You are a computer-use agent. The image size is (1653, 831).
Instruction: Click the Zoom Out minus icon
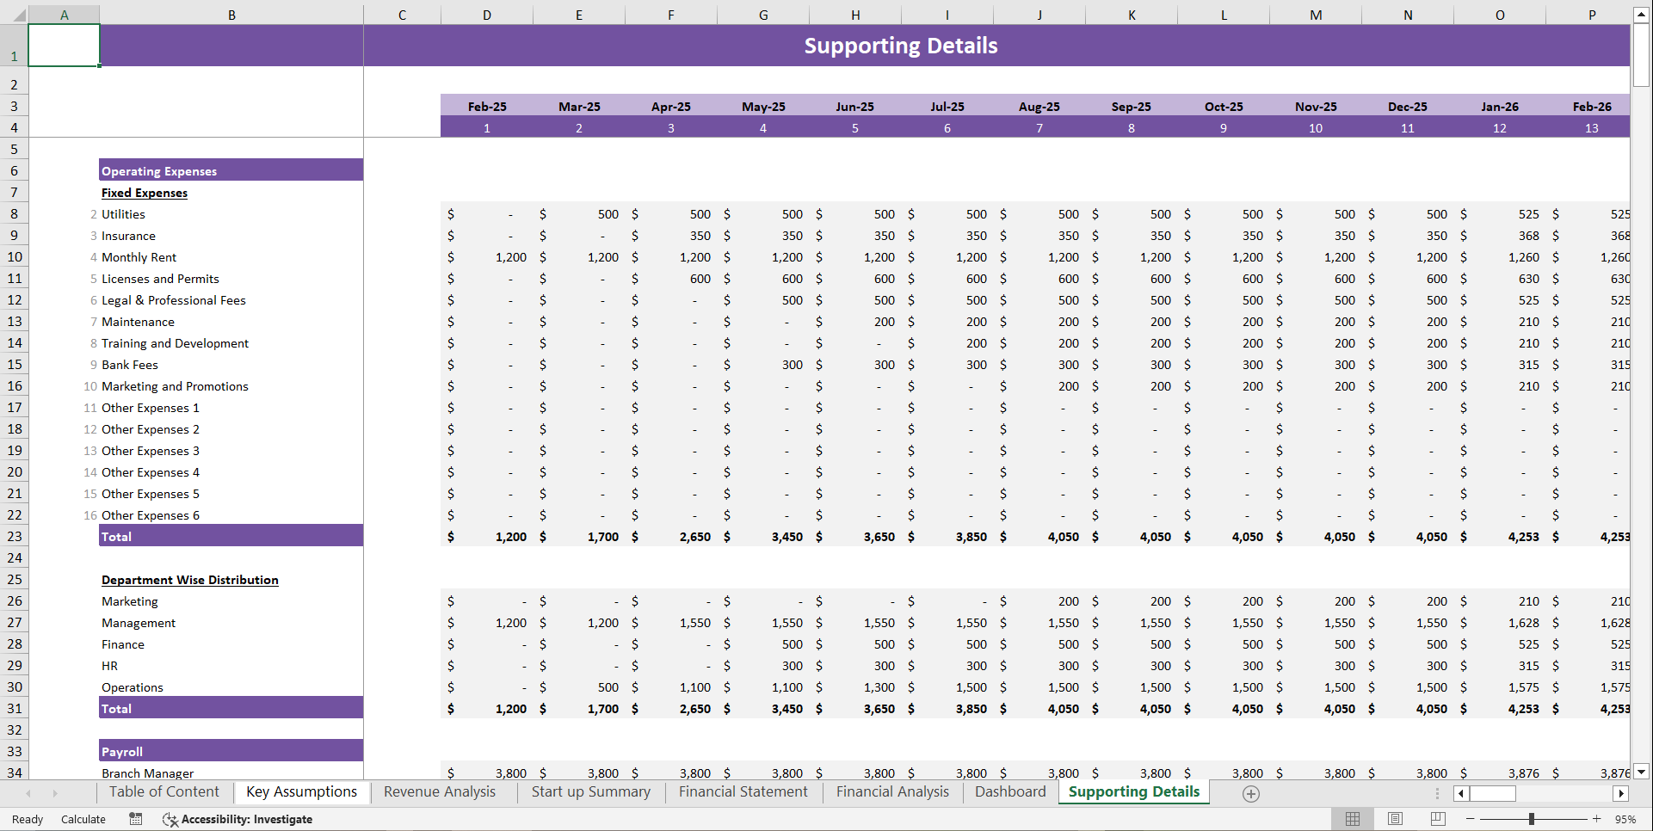[x=1471, y=819]
